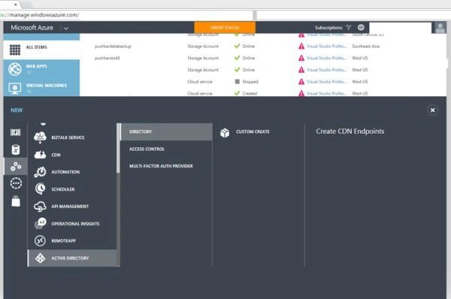Viewport: 451px width, 299px height.
Task: Expand the Microsoft Azure dropdown chevron
Action: pos(66,29)
